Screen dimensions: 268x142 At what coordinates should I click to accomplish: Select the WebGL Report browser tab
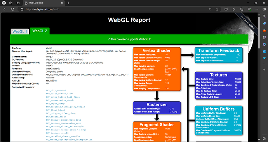tap(44, 3)
